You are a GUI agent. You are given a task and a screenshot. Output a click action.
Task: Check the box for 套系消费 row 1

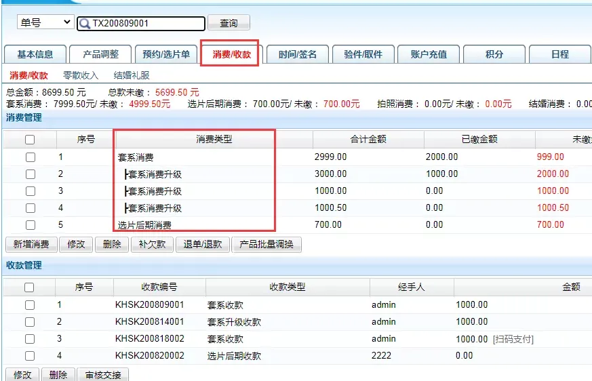(30, 157)
